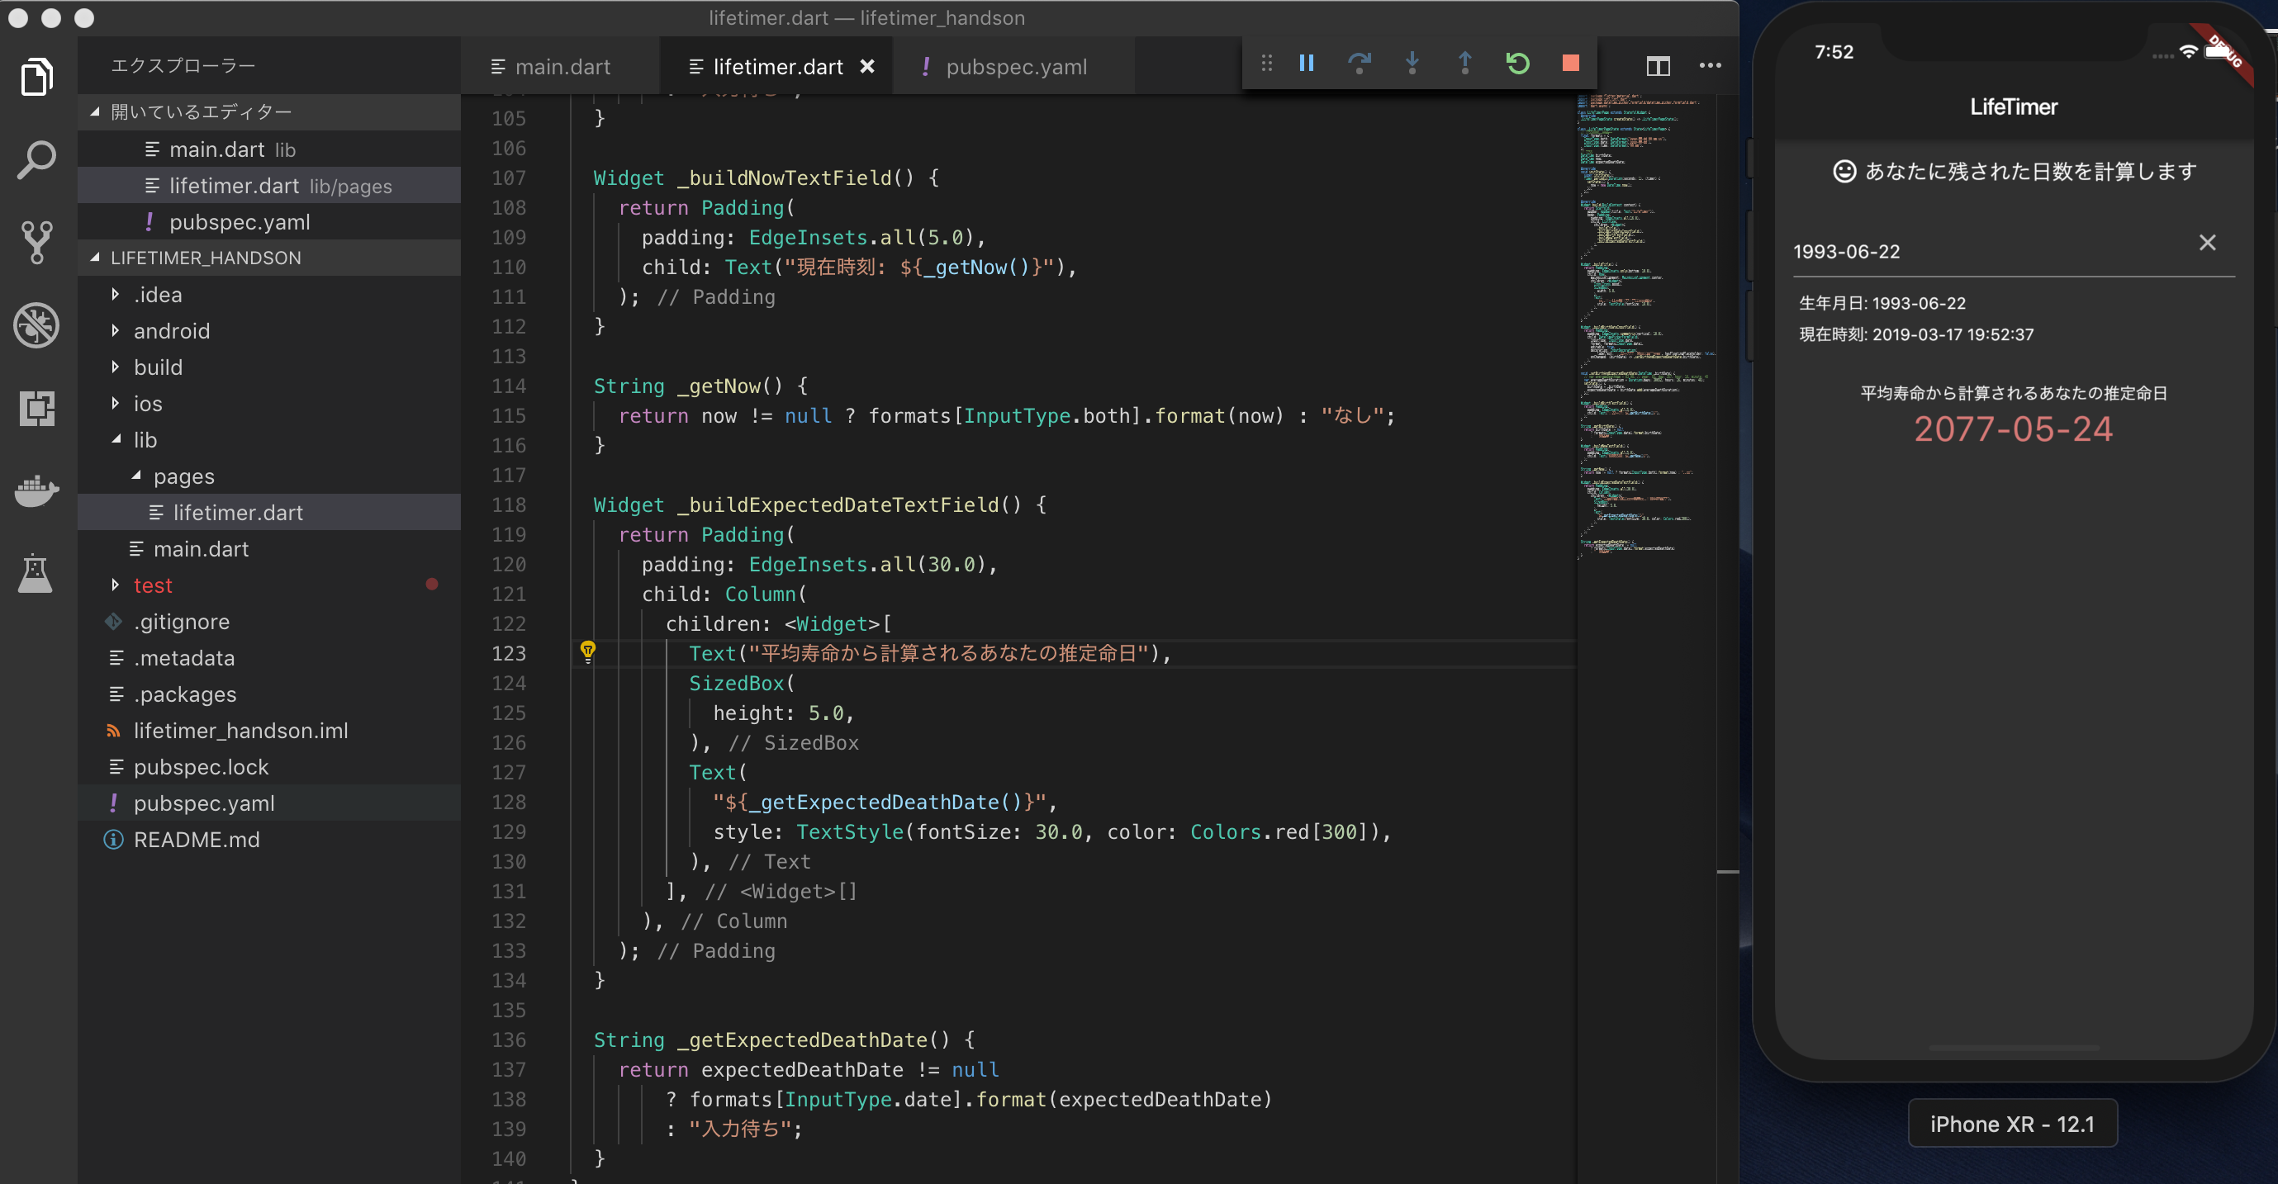
Task: Click the iPhone XR - 12.1 label
Action: 2012,1123
